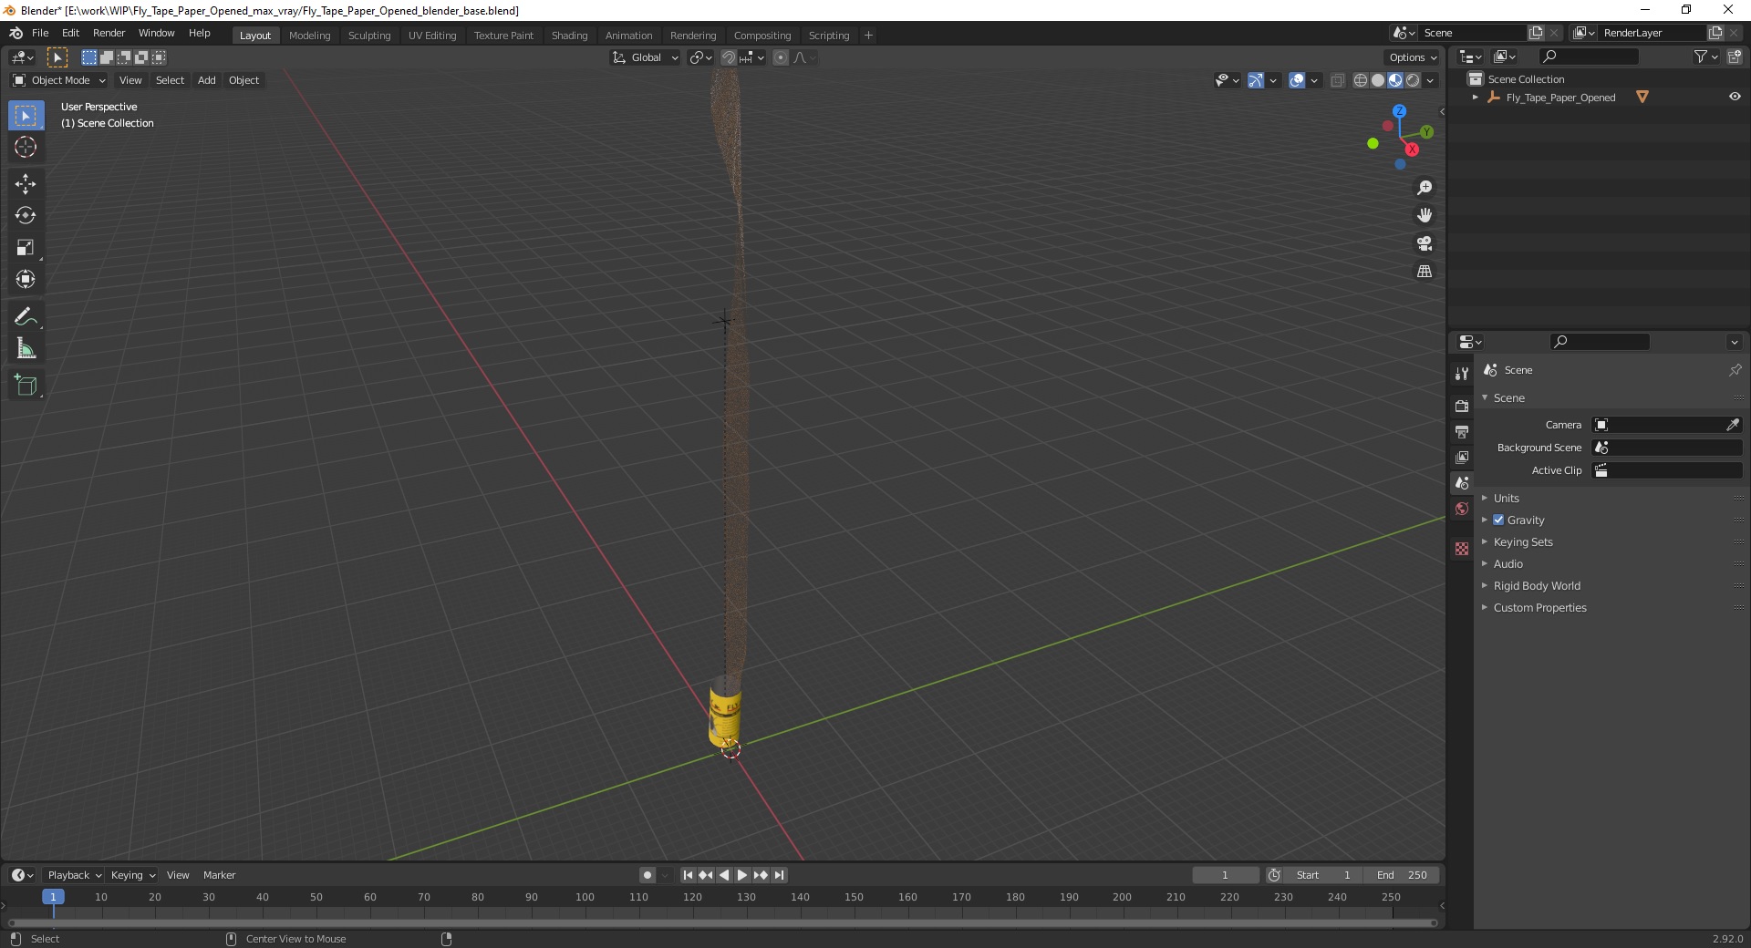Switch to the Scripting workspace tab
Viewport: 1751px width, 948px height.
point(828,36)
